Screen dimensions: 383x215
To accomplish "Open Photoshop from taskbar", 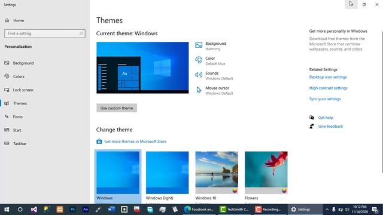I will [x=72, y=210].
